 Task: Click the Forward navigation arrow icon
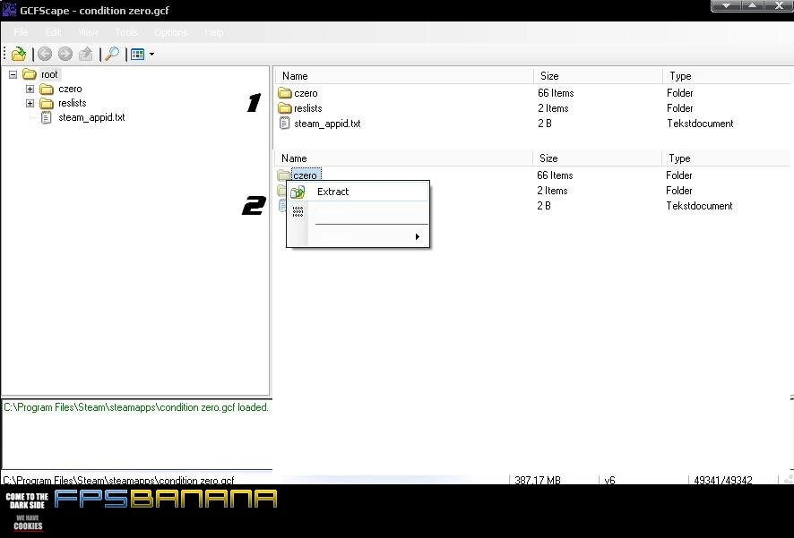point(65,54)
